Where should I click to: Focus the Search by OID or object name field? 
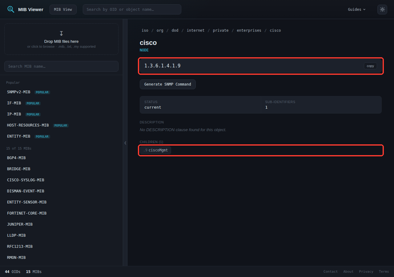132,10
